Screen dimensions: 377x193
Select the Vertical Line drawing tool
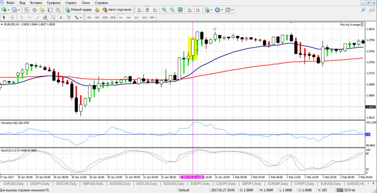click(22, 18)
